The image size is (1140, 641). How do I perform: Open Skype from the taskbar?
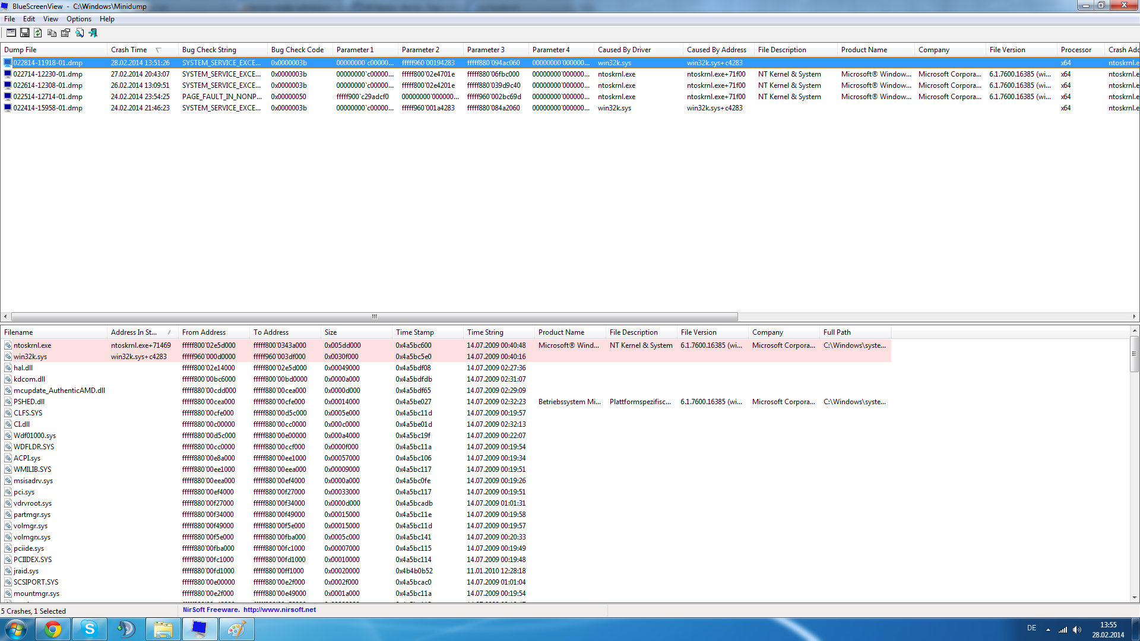tap(90, 629)
